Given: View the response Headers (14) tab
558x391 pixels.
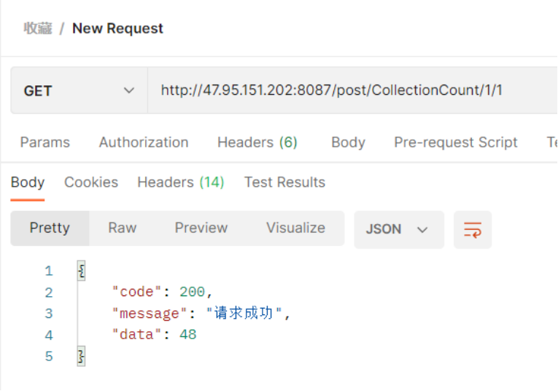Looking at the screenshot, I should 181,182.
